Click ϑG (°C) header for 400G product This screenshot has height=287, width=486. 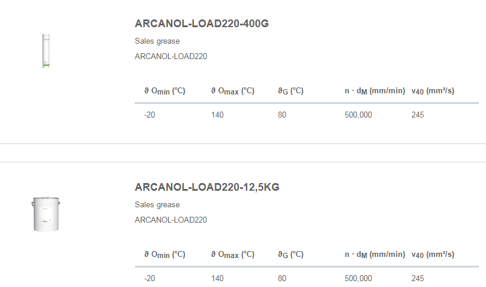click(x=290, y=91)
